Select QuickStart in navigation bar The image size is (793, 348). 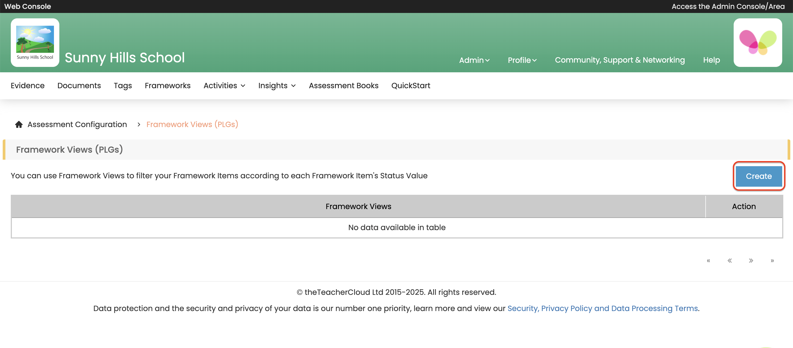coord(411,86)
